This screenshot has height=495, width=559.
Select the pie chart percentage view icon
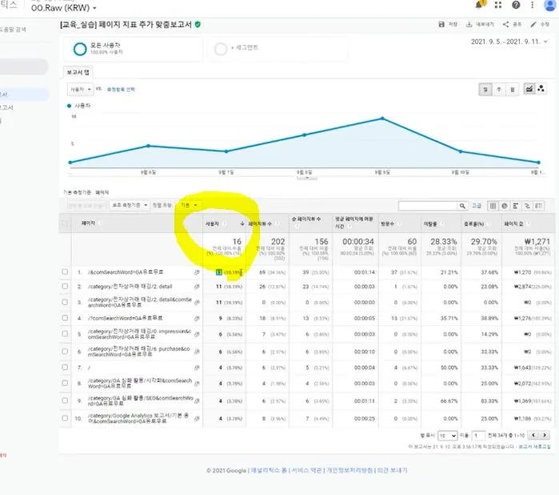point(505,206)
